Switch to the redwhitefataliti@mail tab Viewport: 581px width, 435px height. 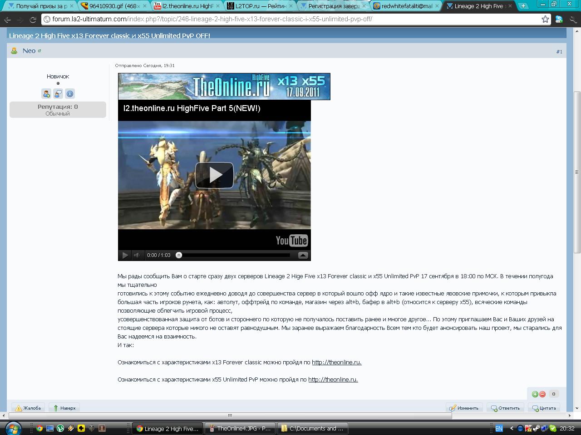click(406, 6)
